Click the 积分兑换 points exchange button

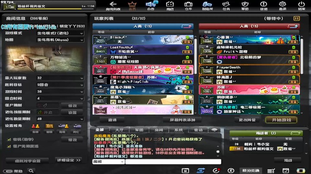251,171
